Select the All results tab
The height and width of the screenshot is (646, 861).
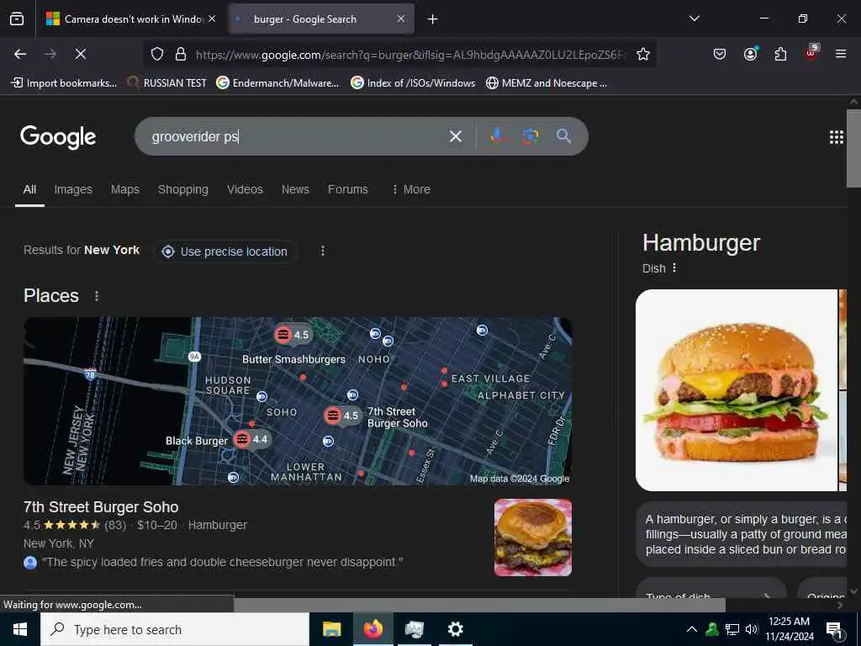[29, 189]
